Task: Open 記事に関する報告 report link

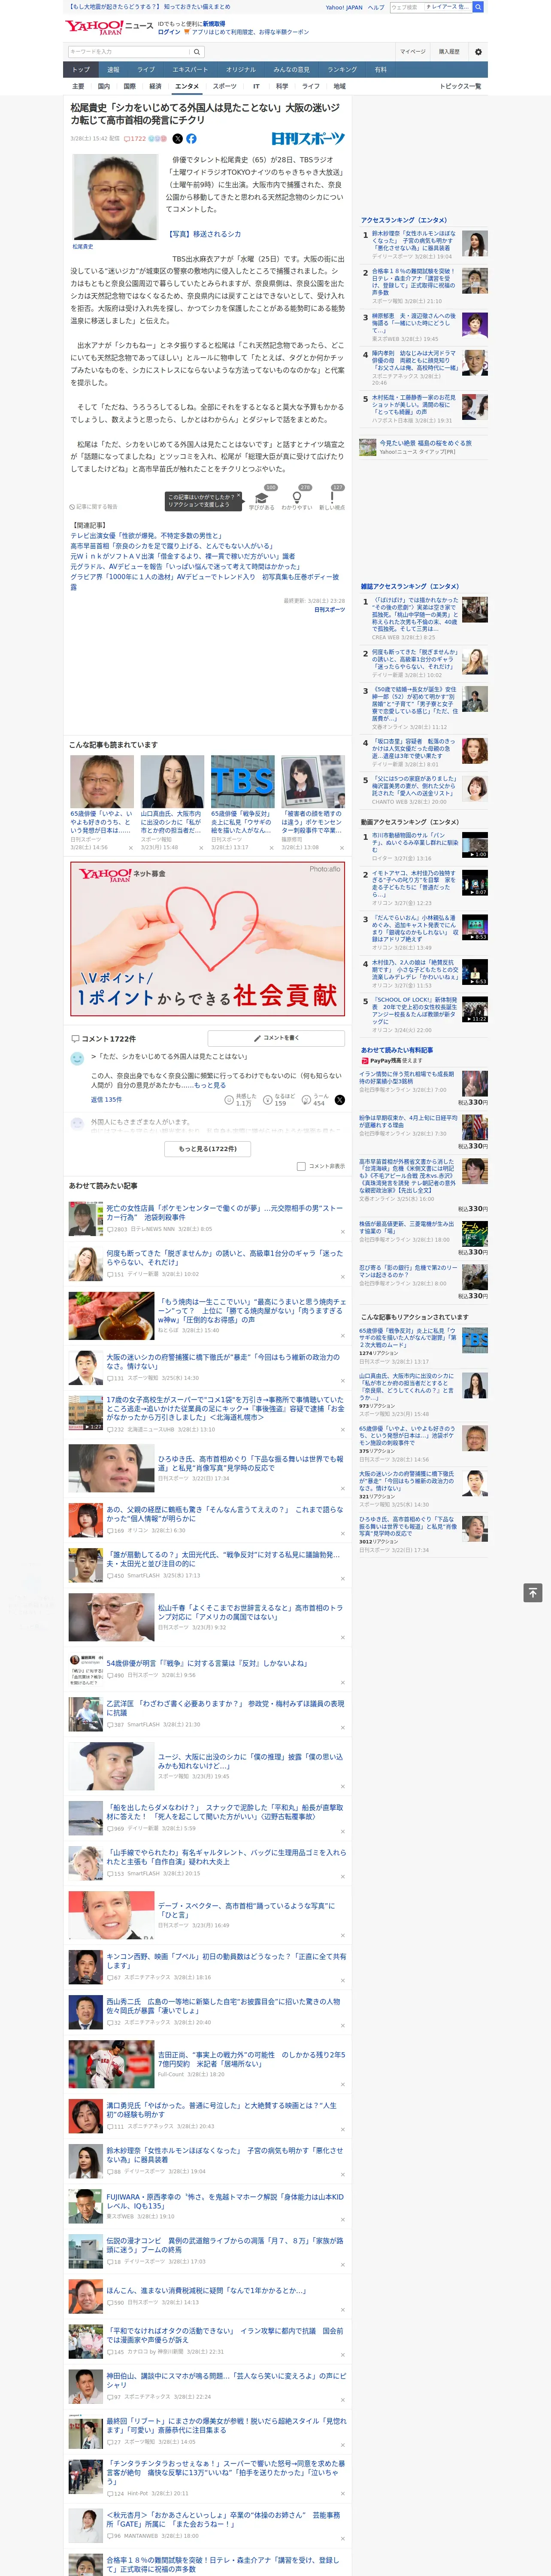Action: [x=93, y=507]
